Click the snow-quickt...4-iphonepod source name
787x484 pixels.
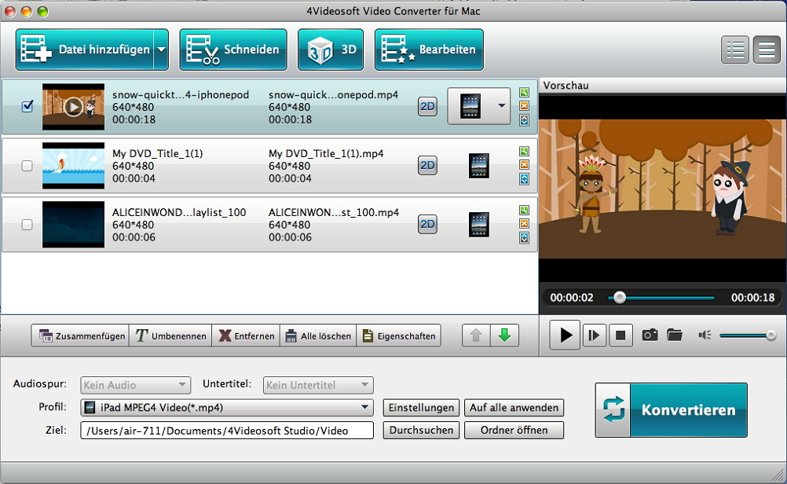pyautogui.click(x=181, y=95)
